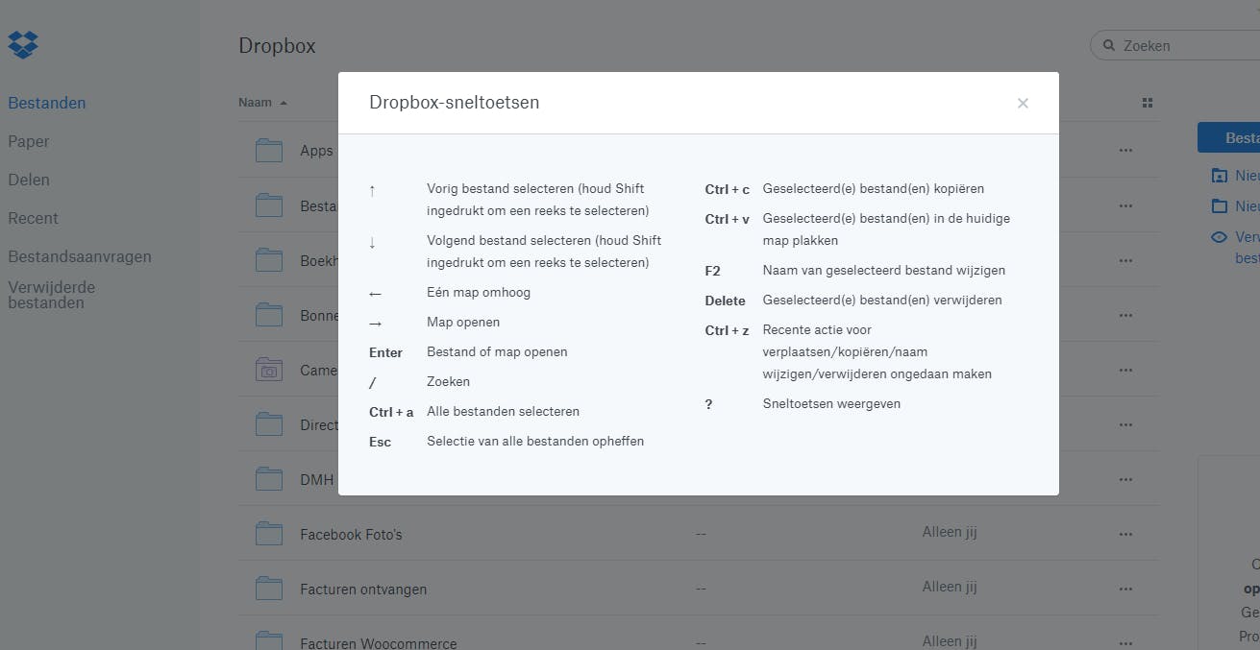The width and height of the screenshot is (1260, 650).
Task: Open the options menu for DMH row
Action: click(x=1125, y=478)
